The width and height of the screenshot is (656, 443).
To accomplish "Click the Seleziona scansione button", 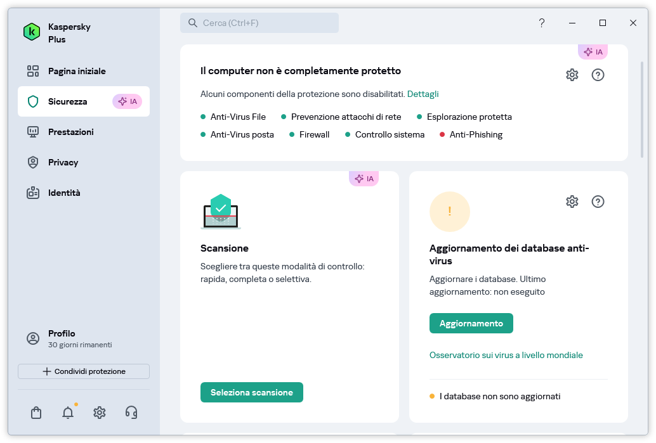I will 251,392.
